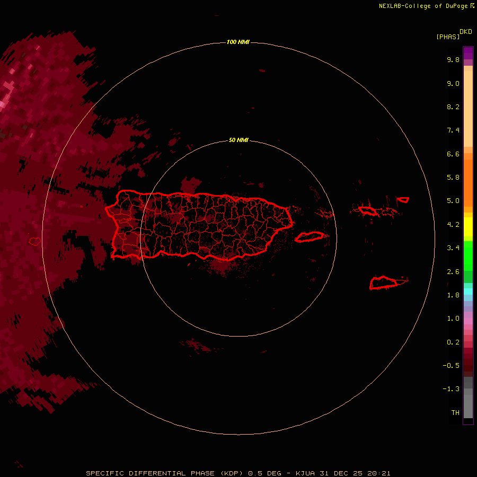Click the 9.0 scale value
The height and width of the screenshot is (477, 477).
[453, 83]
